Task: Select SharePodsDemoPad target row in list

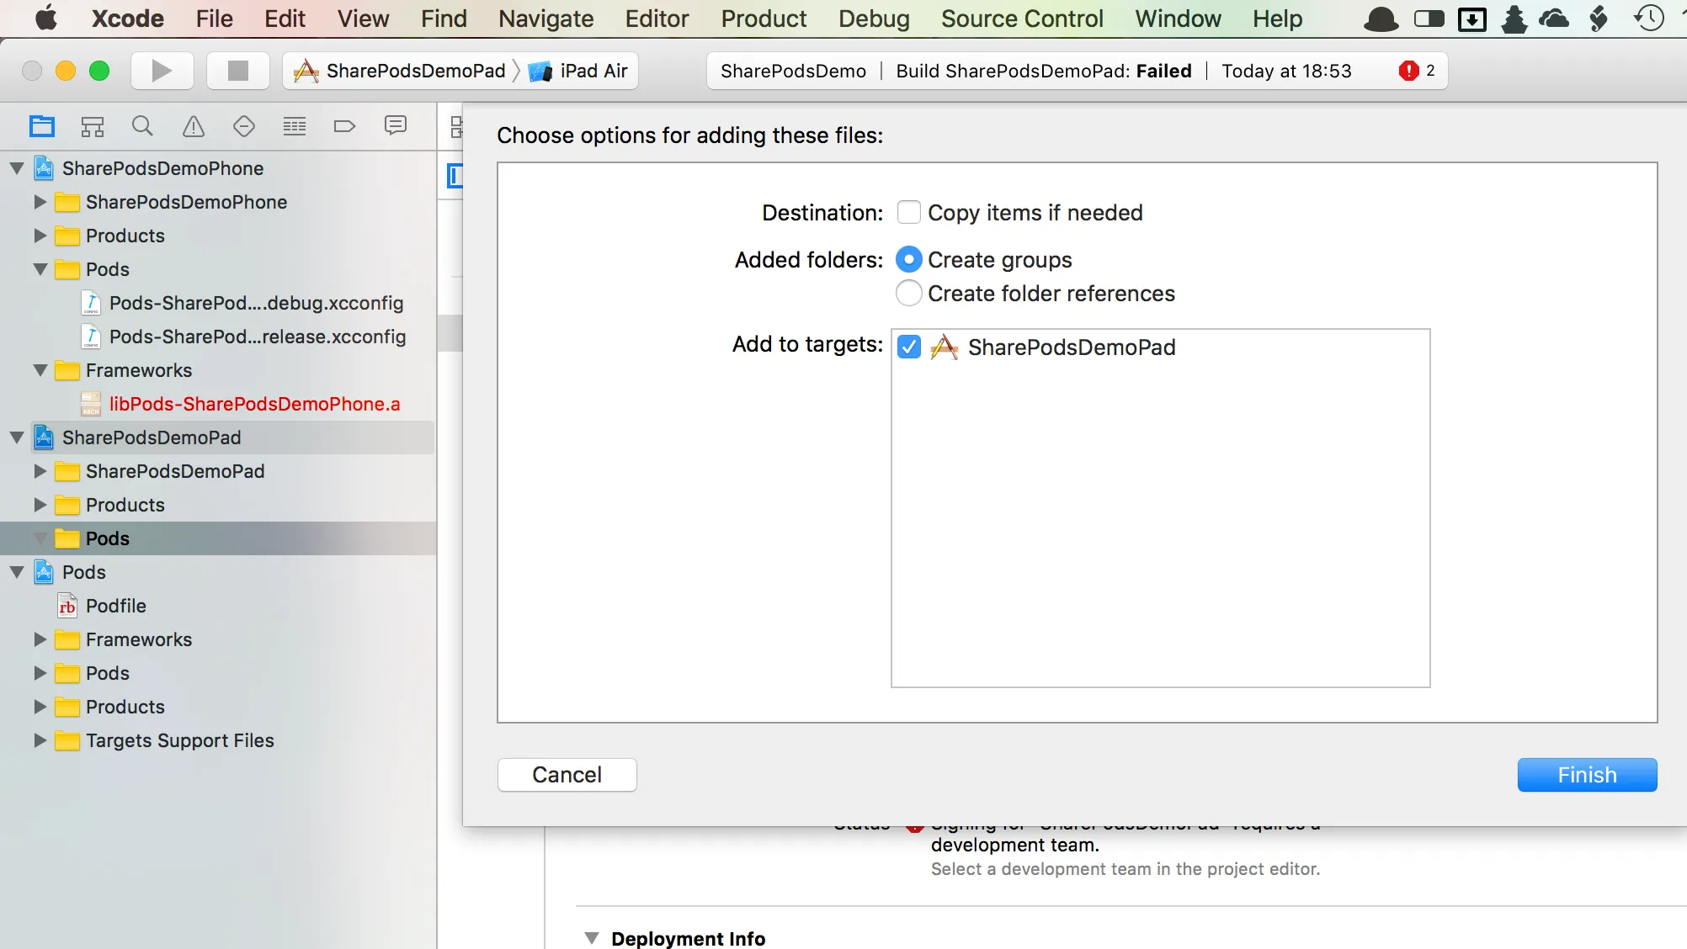Action: pyautogui.click(x=1160, y=347)
